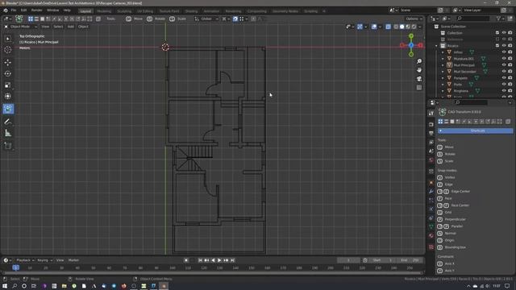Image resolution: width=516 pixels, height=290 pixels.
Task: Select the Annotate pencil tool
Action: 8,122
